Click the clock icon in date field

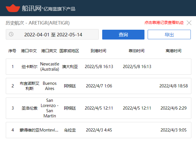[11, 34]
